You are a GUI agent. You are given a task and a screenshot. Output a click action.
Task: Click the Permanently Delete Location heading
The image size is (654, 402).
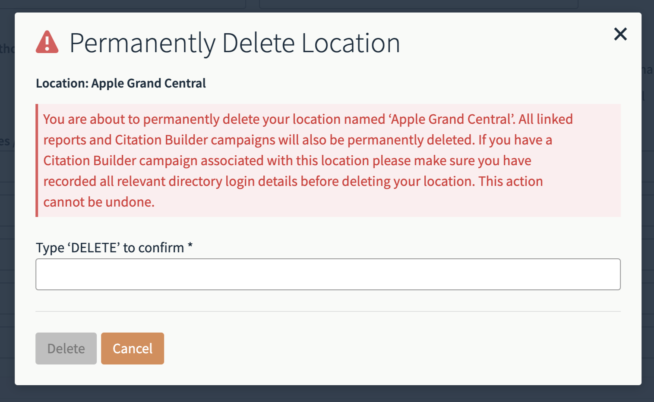point(235,43)
